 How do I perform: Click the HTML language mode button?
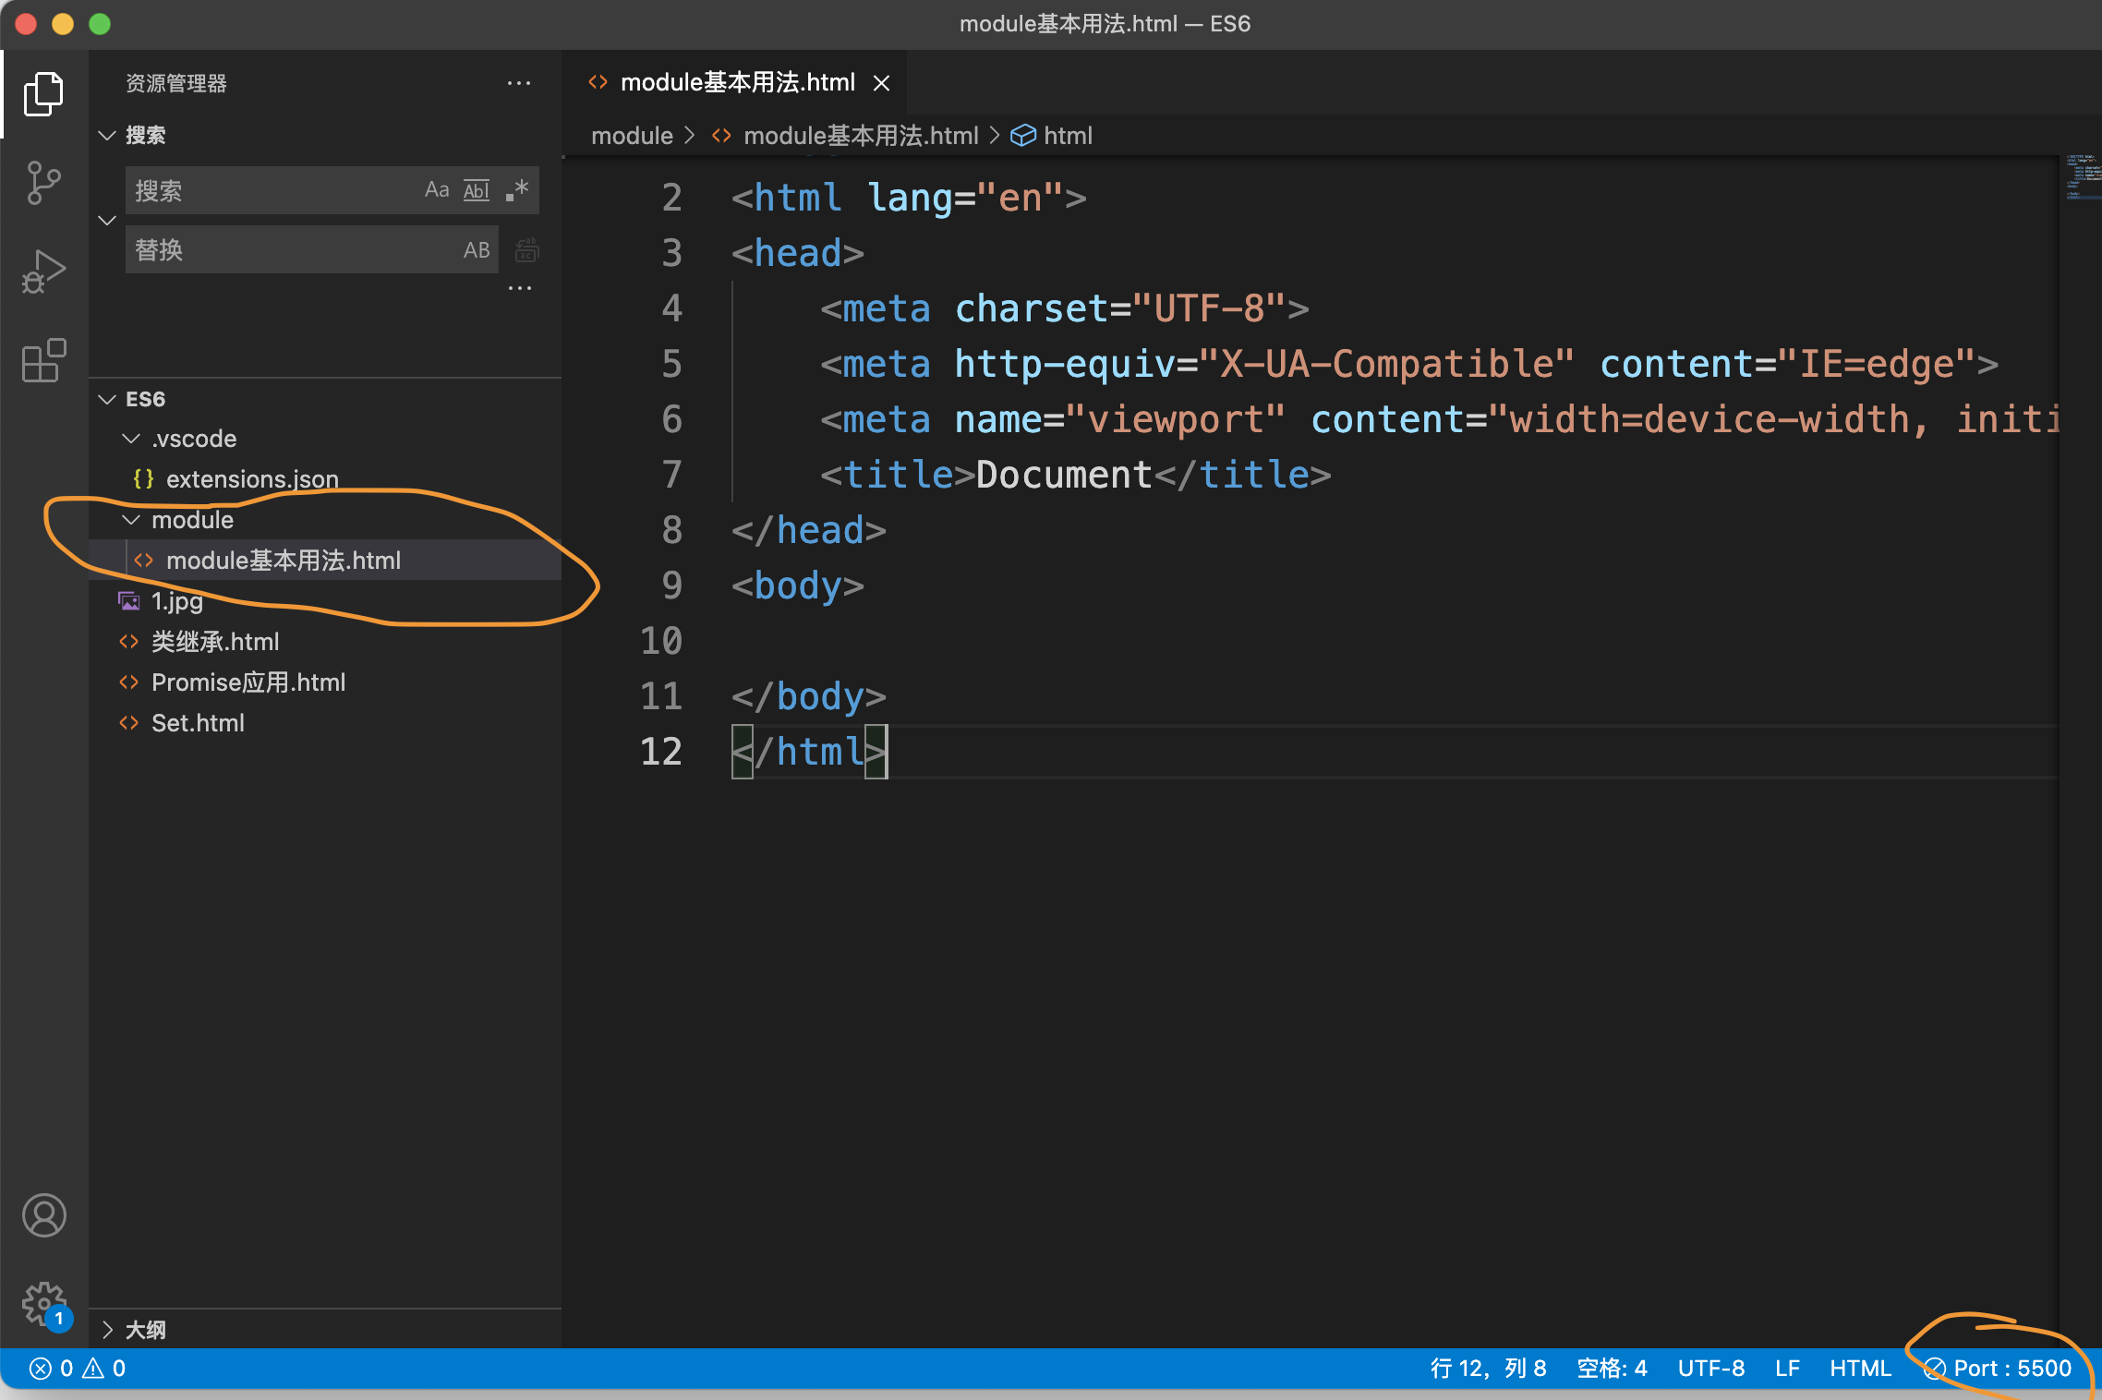click(x=1860, y=1369)
